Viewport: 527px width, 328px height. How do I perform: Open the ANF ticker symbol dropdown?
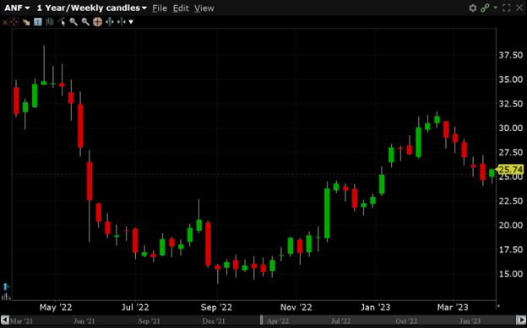click(x=17, y=8)
